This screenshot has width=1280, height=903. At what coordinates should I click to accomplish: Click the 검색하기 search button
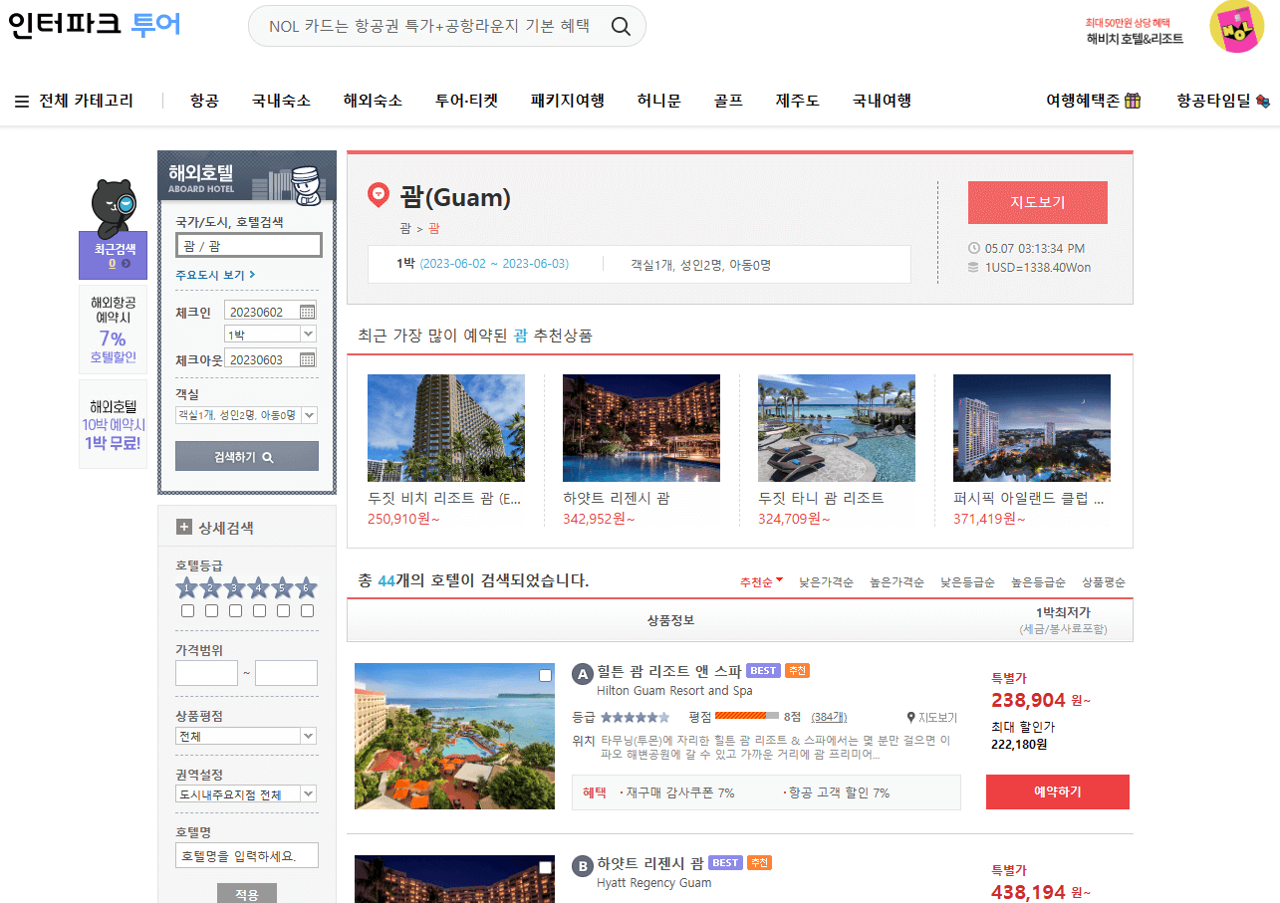[247, 457]
